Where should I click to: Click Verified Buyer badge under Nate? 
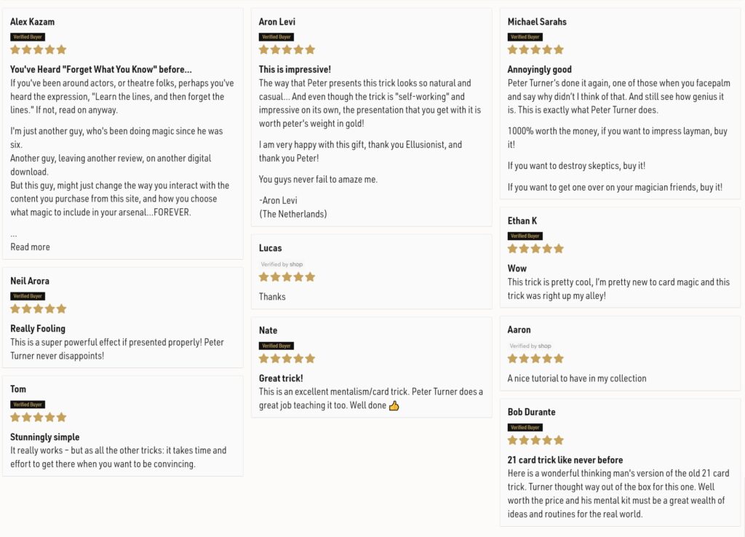(x=276, y=346)
